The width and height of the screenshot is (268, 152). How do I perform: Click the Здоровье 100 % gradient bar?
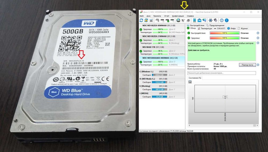click(225, 38)
